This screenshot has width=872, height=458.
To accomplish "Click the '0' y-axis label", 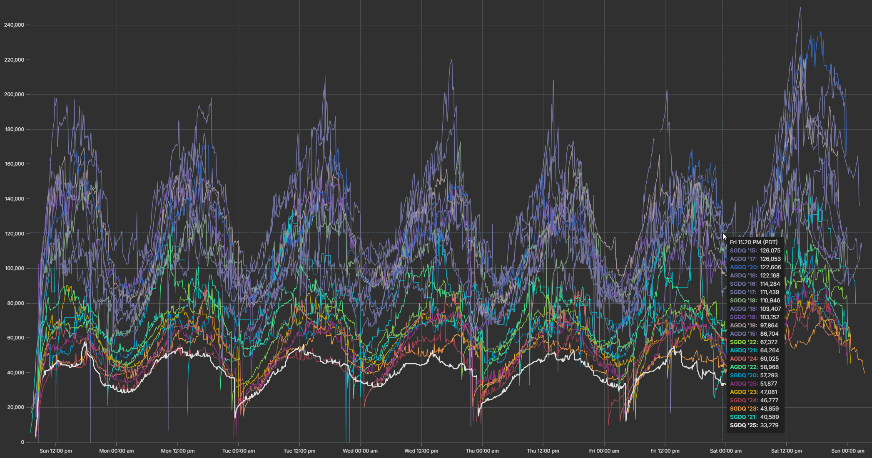I will coord(22,442).
